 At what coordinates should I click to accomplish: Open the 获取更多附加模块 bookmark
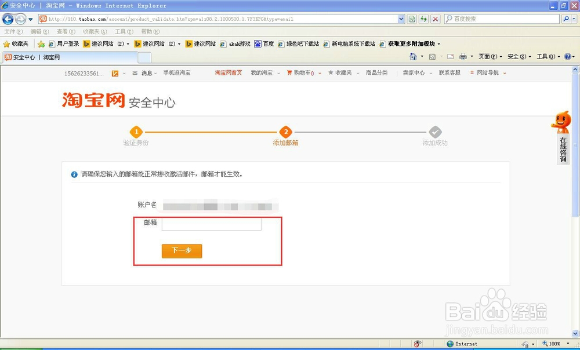coord(410,44)
